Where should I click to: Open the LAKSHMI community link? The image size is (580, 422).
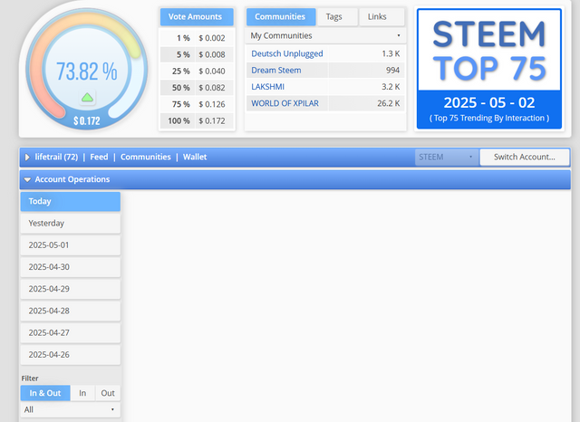(268, 87)
